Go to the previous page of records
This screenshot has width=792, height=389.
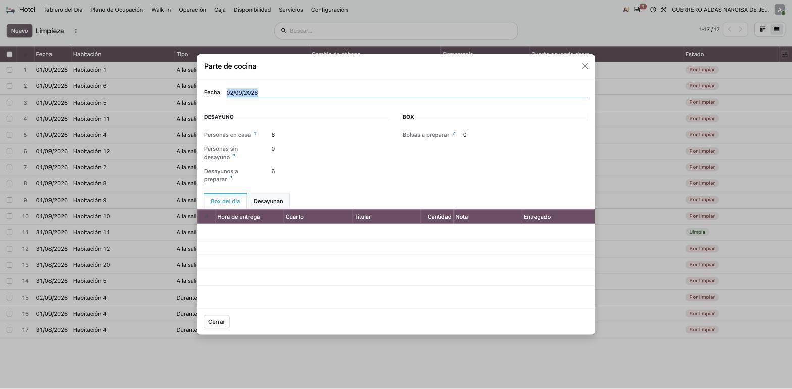729,29
